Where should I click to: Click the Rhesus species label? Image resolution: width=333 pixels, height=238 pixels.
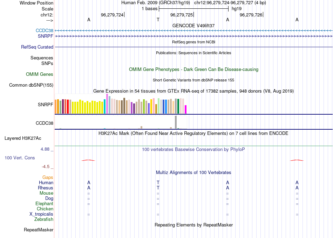46,188
